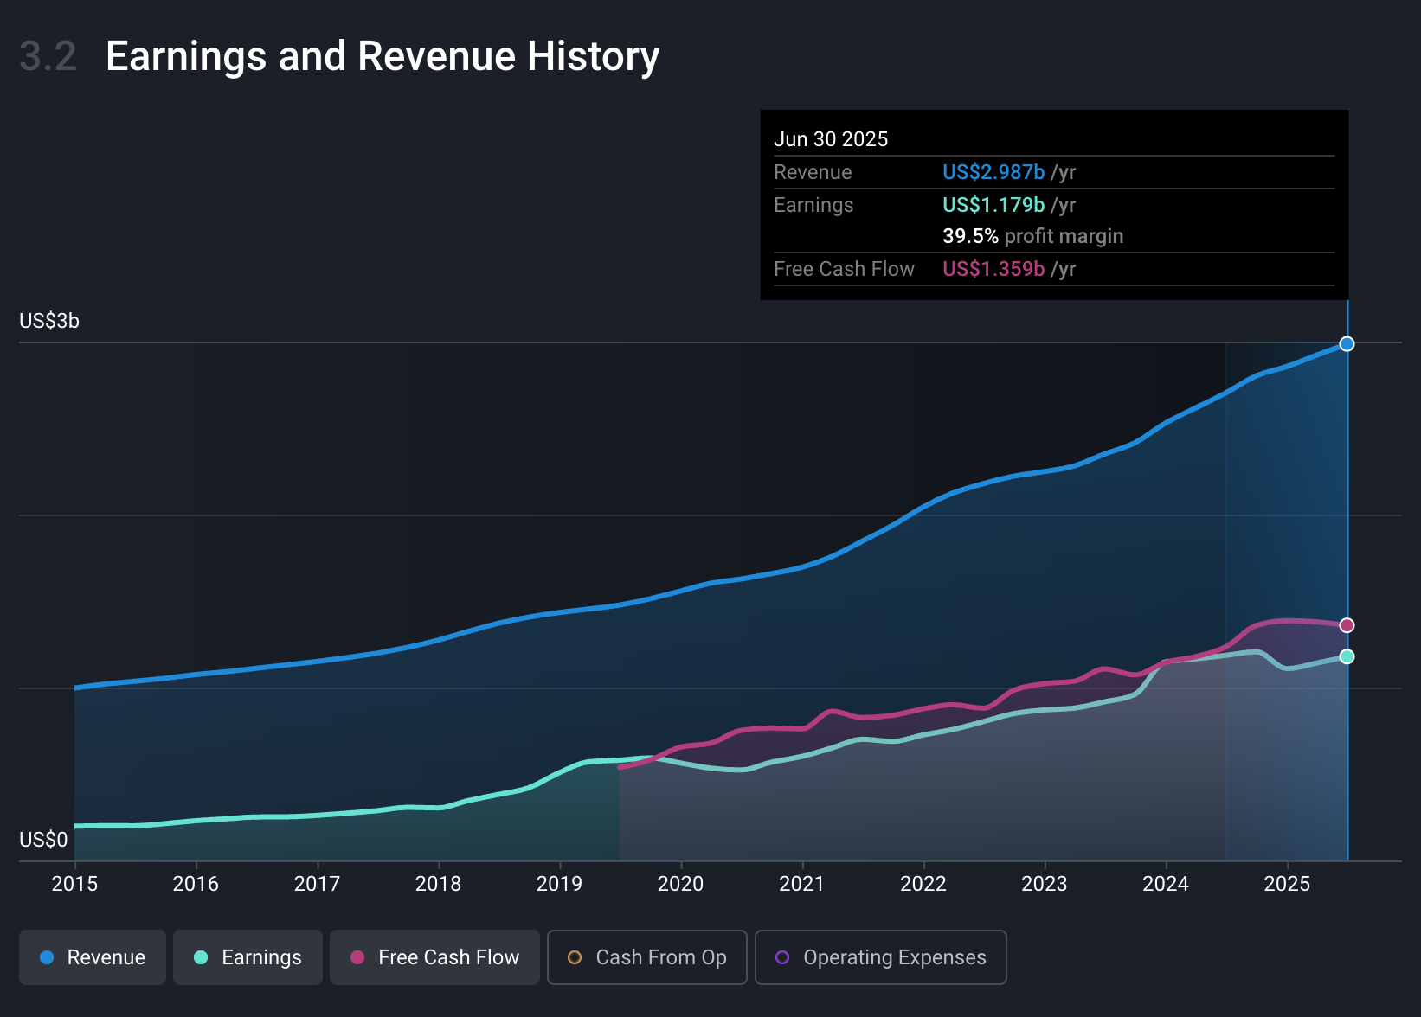
Task: Show the Operating Expenses series
Action: [x=880, y=957]
